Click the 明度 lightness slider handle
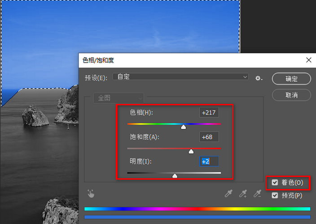Viewport: 316px width, 224px height. click(175, 176)
